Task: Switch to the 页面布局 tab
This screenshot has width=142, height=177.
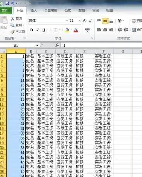Action: click(x=51, y=11)
